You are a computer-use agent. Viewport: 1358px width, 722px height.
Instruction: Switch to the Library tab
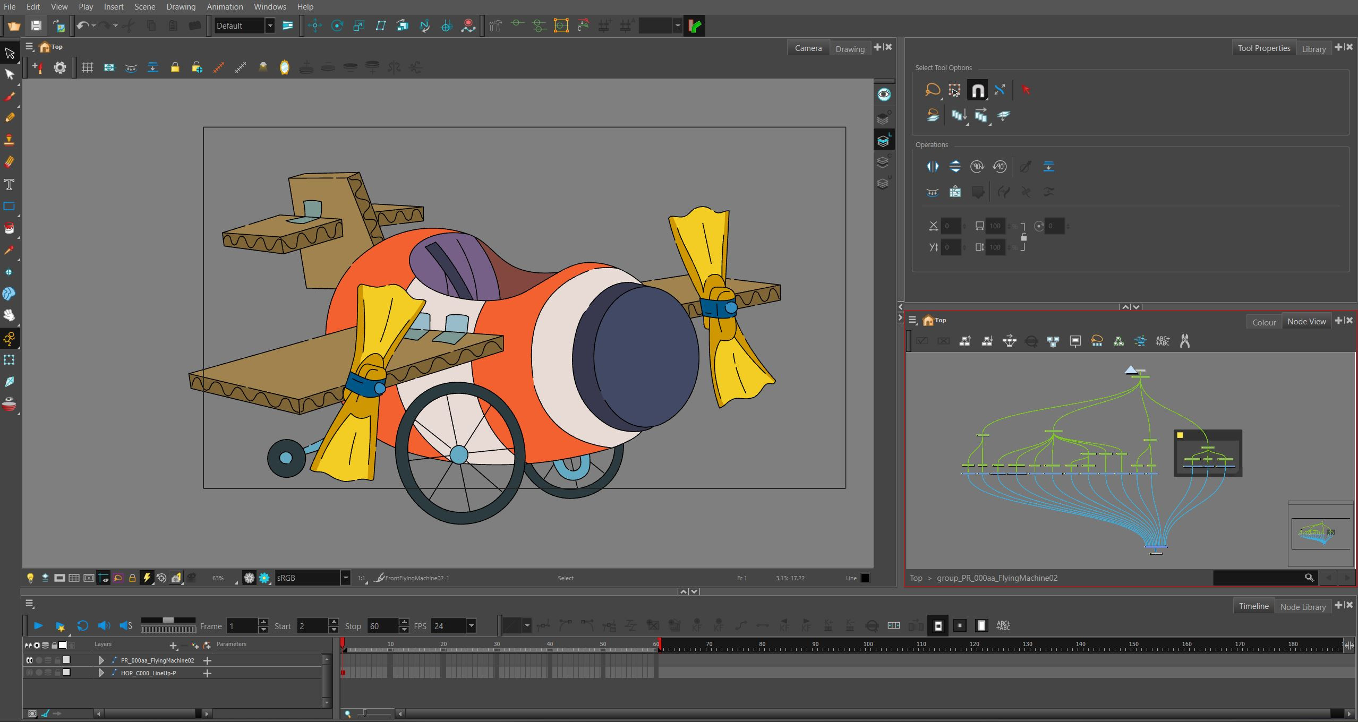[x=1314, y=49]
